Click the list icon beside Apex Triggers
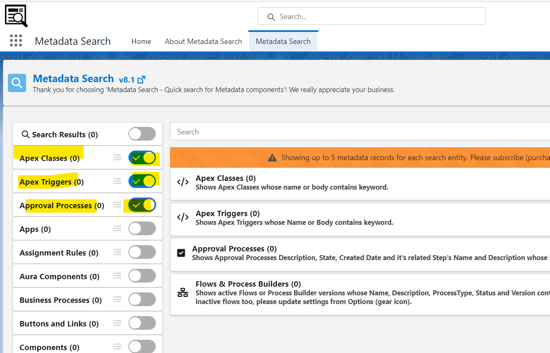The width and height of the screenshot is (550, 353). (x=118, y=181)
